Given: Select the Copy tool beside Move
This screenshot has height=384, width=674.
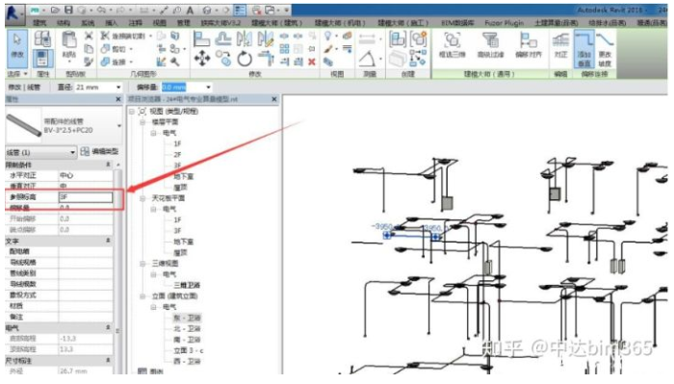Looking at the screenshot, I should [x=223, y=58].
